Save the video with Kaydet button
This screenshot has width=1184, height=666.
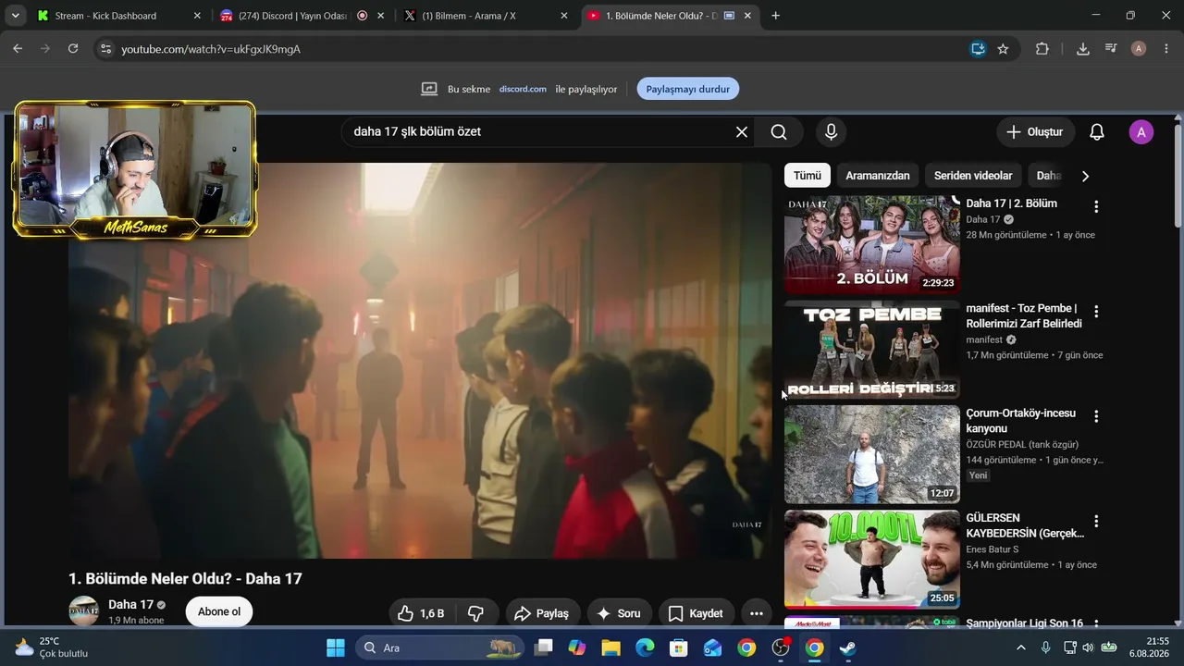697,613
